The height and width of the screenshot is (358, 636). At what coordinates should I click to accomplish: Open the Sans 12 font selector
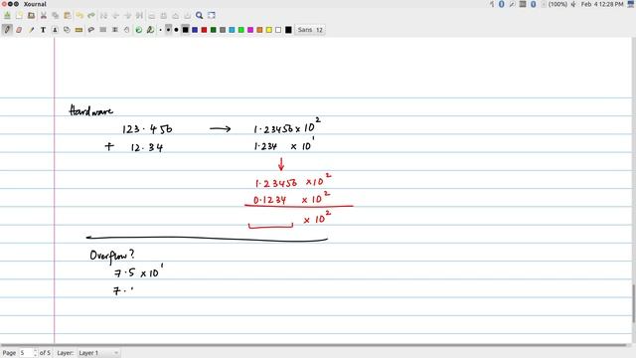click(x=310, y=30)
